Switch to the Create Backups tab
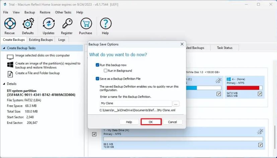 click(14, 40)
